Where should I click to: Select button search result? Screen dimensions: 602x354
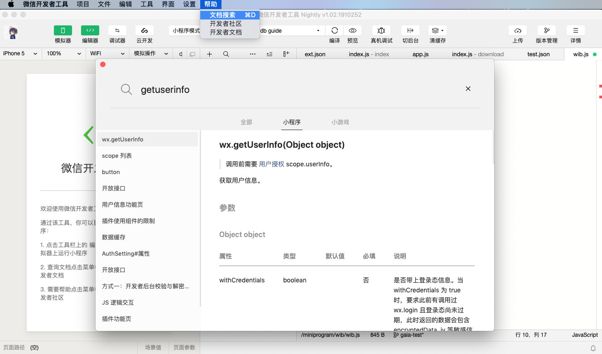(148, 172)
